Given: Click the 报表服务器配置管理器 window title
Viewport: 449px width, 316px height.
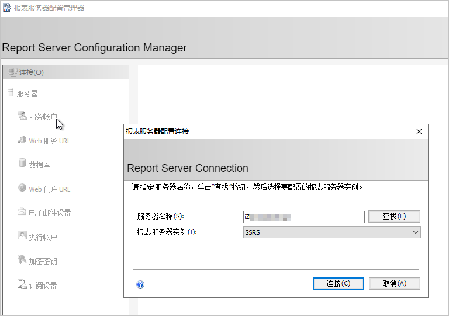Looking at the screenshot, I should [x=49, y=8].
